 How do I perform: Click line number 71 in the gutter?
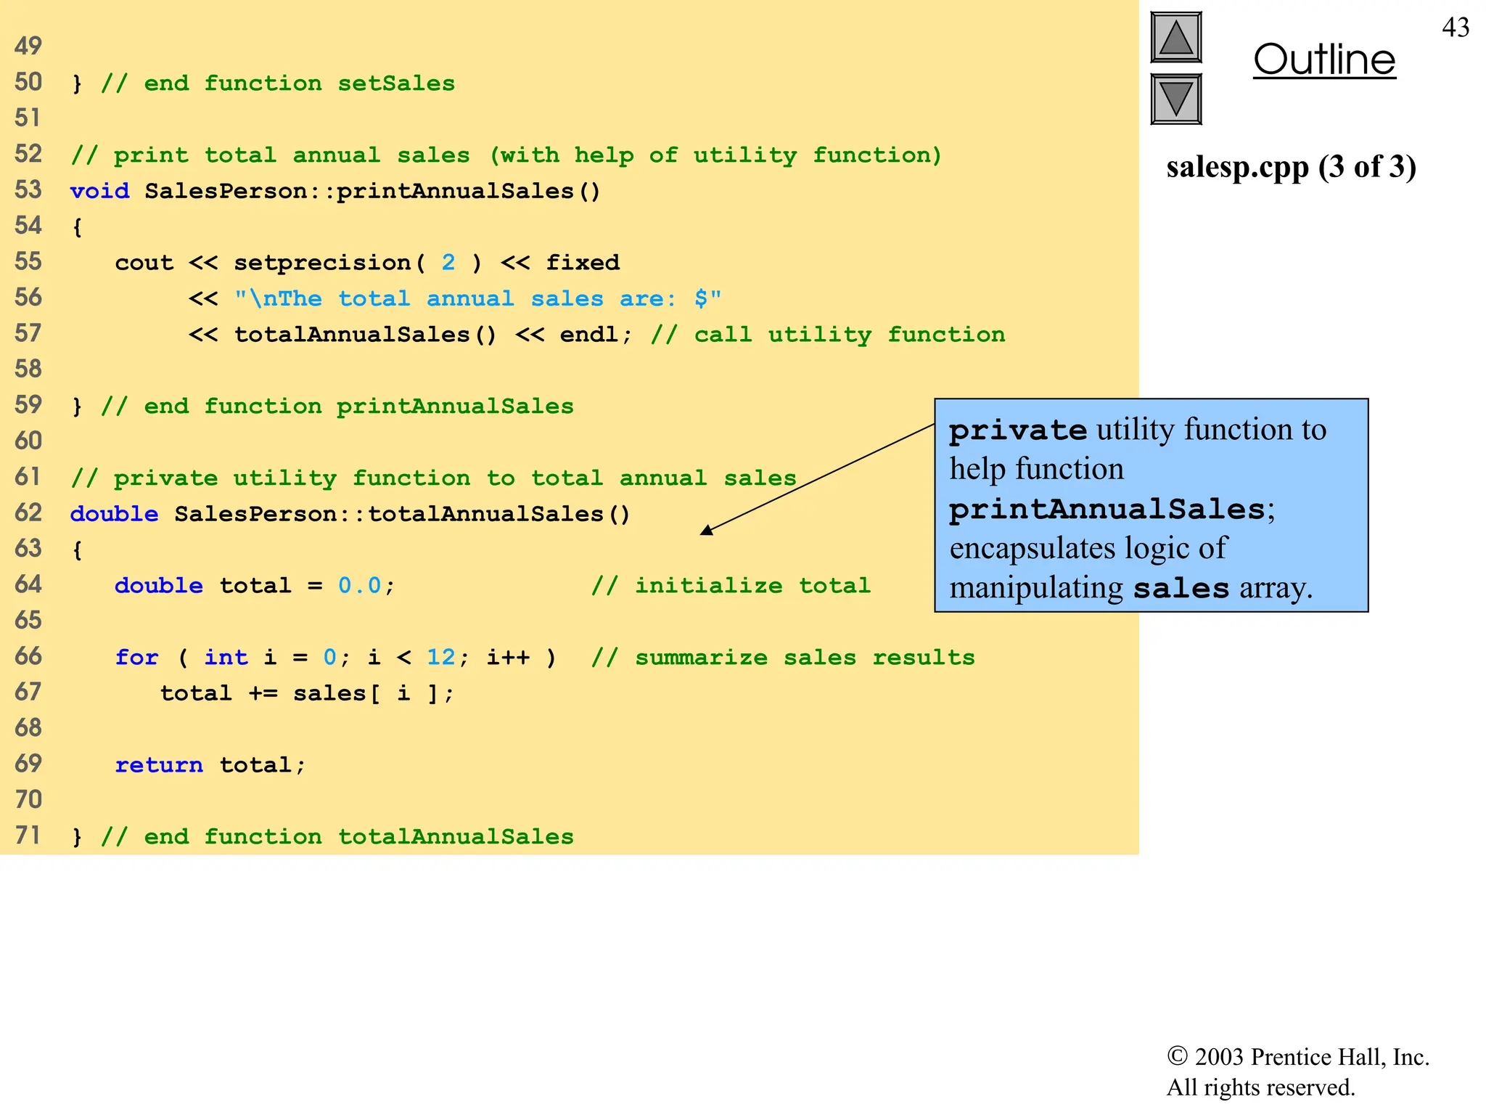(28, 836)
